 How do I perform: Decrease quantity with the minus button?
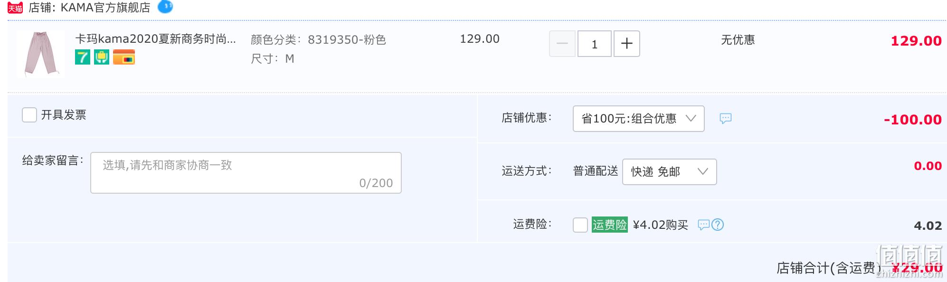point(562,44)
